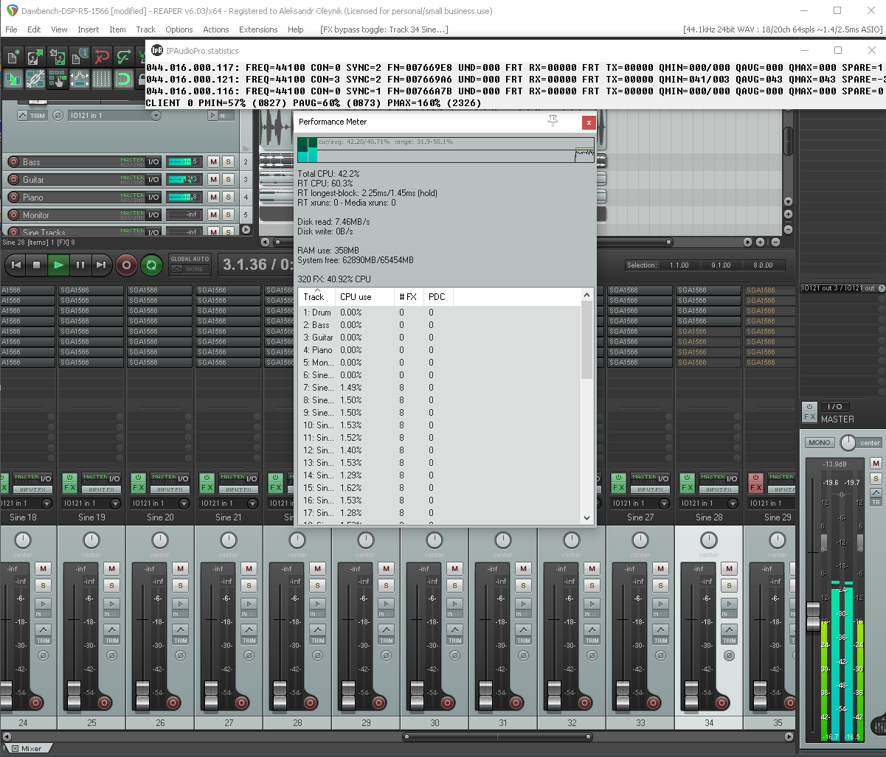Click the green Play button
Viewport: 886px width, 757px height.
point(59,265)
